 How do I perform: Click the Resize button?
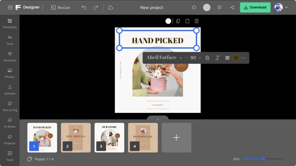[x=61, y=7]
